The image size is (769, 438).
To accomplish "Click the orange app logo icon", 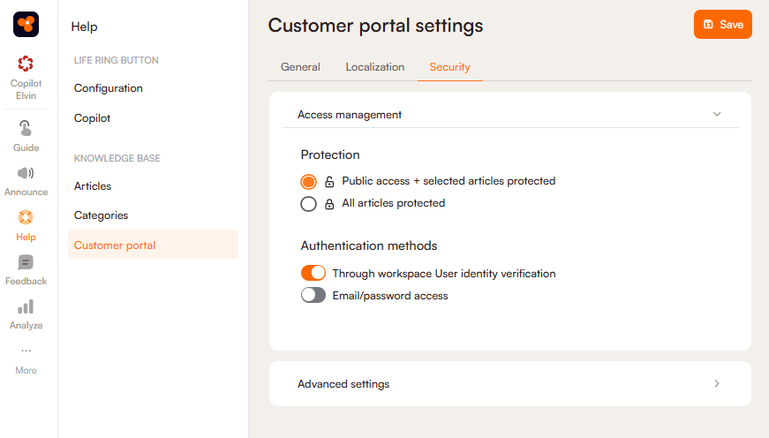I will click(26, 24).
